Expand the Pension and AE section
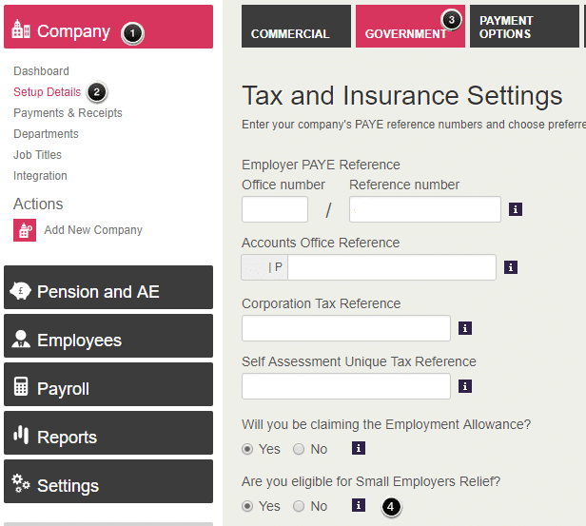 click(108, 291)
